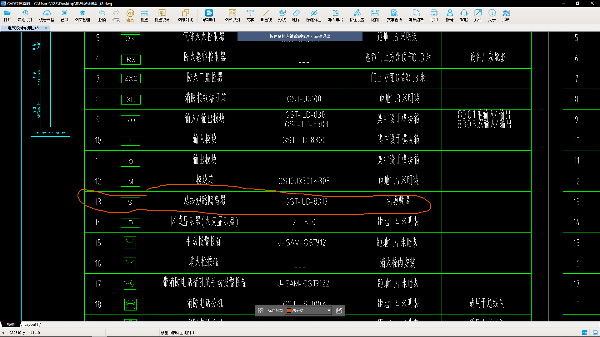600x337 pixels.
Task: Expand the 未分类 annotation category dropdown
Action: 329,310
